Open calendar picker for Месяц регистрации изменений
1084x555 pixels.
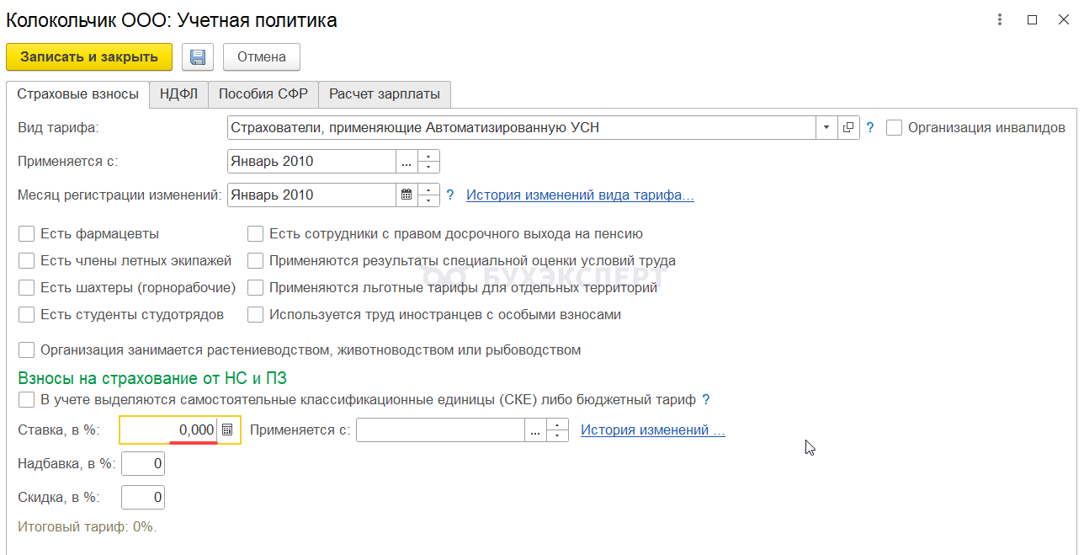(x=406, y=195)
